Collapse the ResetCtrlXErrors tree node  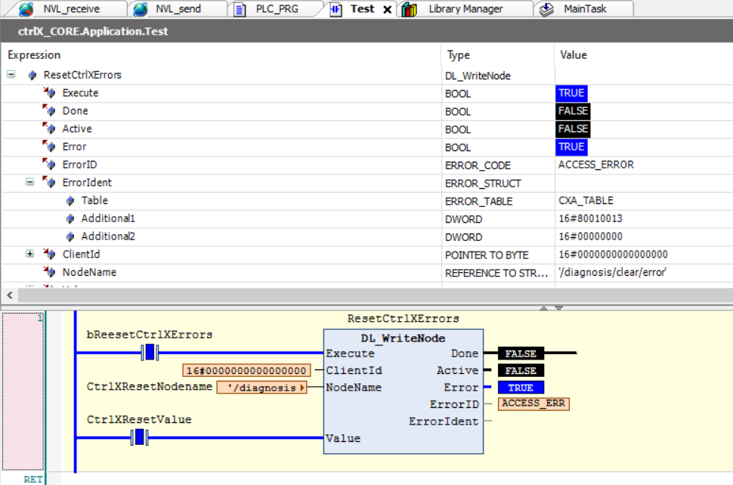point(11,75)
